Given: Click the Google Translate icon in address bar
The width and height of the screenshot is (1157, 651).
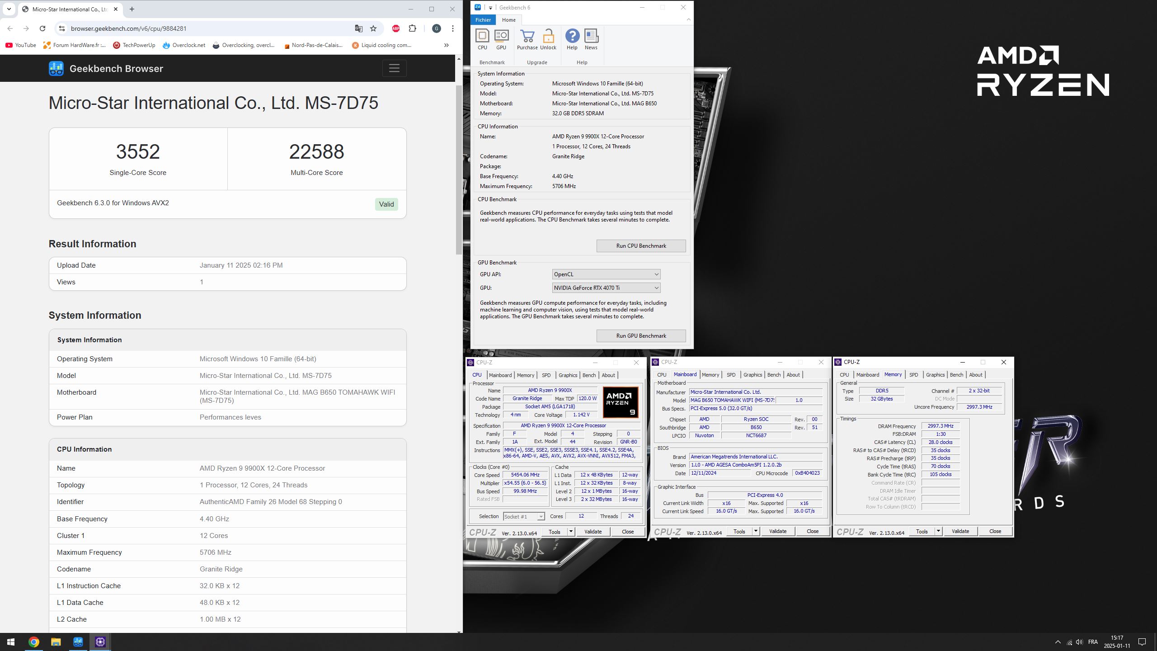Looking at the screenshot, I should [358, 28].
